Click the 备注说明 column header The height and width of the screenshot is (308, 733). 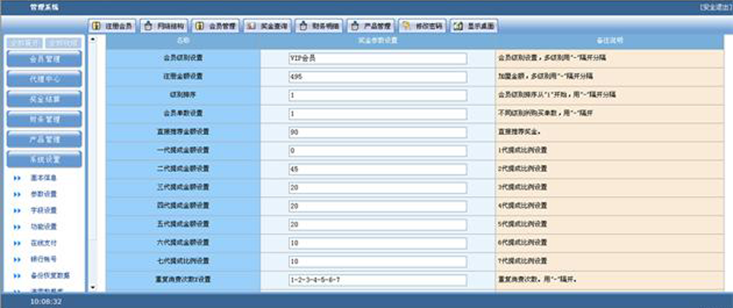(609, 41)
